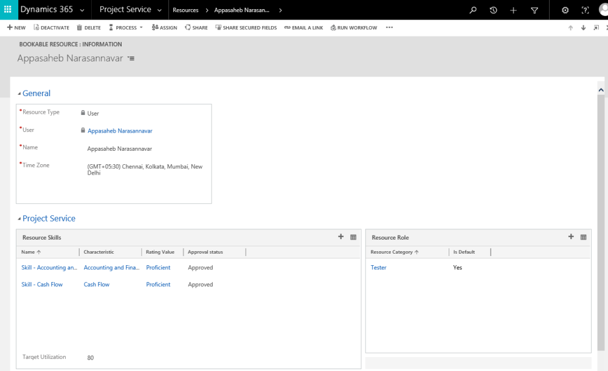Open the Dynamics 365 app launcher grid
The height and width of the screenshot is (371, 608).
8,10
